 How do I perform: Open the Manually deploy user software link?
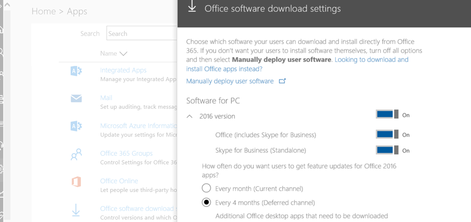click(x=230, y=81)
